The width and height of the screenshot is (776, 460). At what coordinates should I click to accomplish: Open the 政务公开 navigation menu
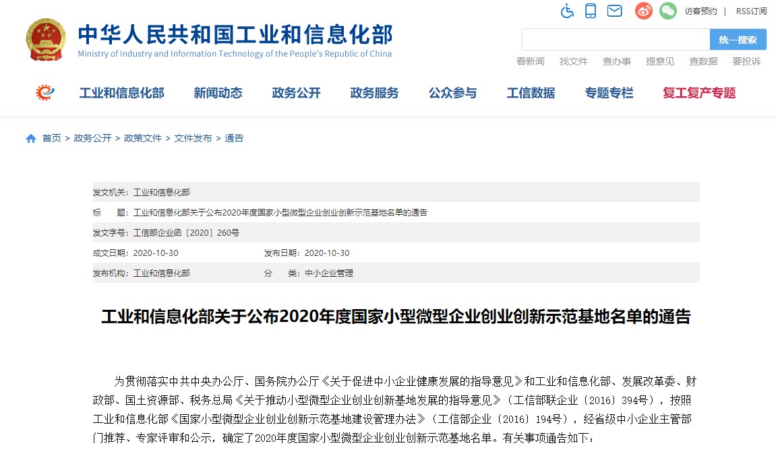click(x=296, y=94)
